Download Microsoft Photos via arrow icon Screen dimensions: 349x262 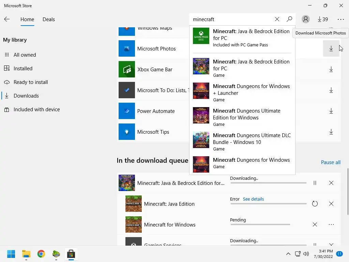coord(331,48)
